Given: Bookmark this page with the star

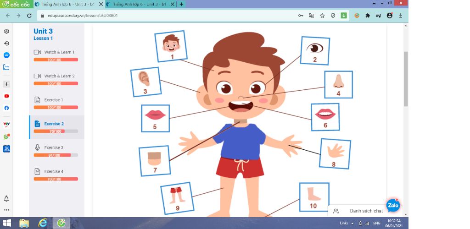Looking at the screenshot, I should (x=322, y=16).
